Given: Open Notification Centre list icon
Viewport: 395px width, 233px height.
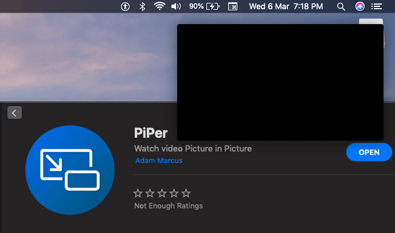Looking at the screenshot, I should pyautogui.click(x=377, y=6).
